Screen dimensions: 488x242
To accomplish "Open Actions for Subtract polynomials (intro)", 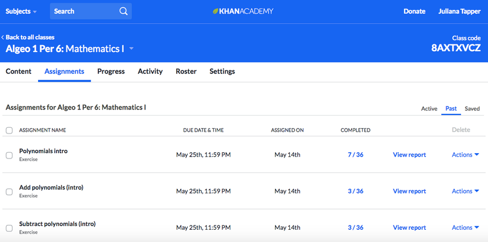I will (465, 227).
